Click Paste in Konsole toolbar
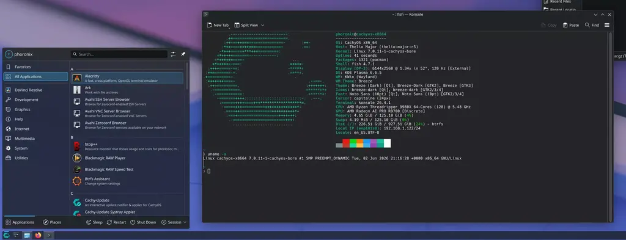 (570, 25)
